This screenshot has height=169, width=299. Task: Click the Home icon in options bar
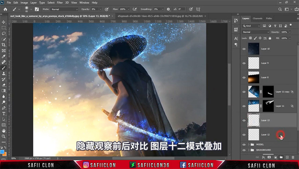5,9
